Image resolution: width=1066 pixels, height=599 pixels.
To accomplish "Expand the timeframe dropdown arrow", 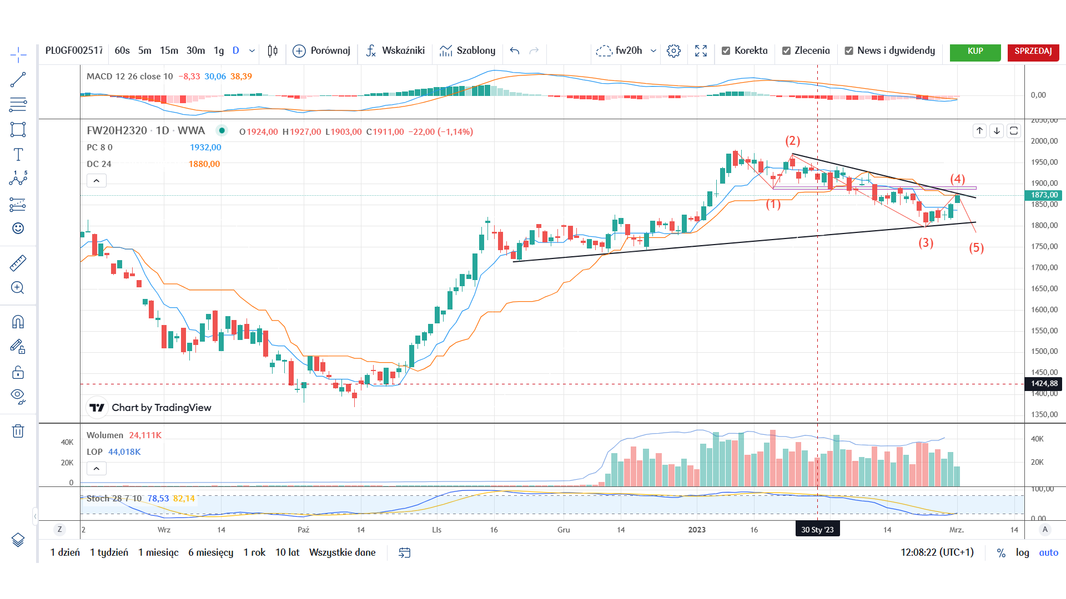I will coord(252,51).
